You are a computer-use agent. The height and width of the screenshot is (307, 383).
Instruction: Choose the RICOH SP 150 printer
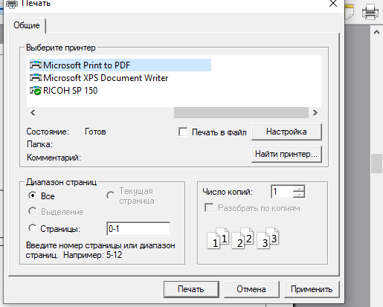[x=64, y=91]
